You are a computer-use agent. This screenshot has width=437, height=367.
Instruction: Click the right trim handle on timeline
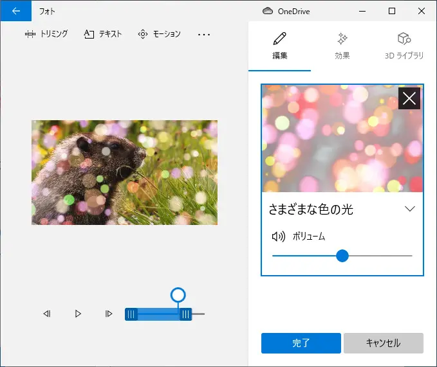(185, 314)
